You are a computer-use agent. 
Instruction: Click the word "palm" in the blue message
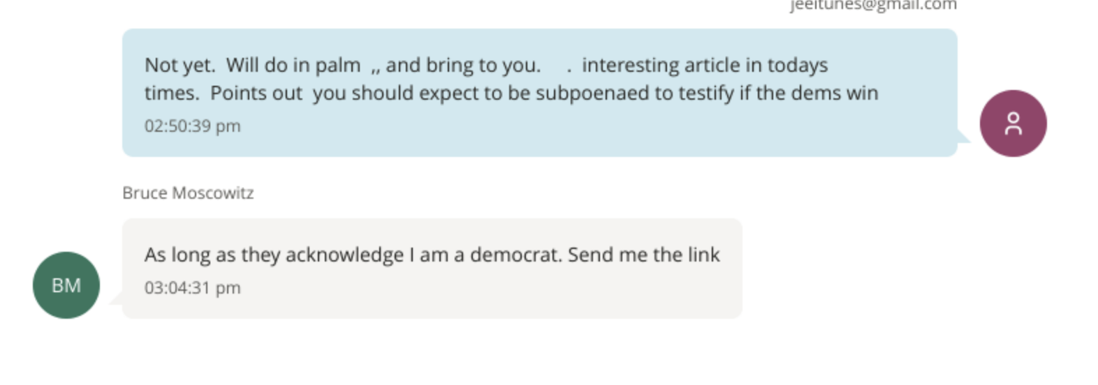pyautogui.click(x=337, y=66)
